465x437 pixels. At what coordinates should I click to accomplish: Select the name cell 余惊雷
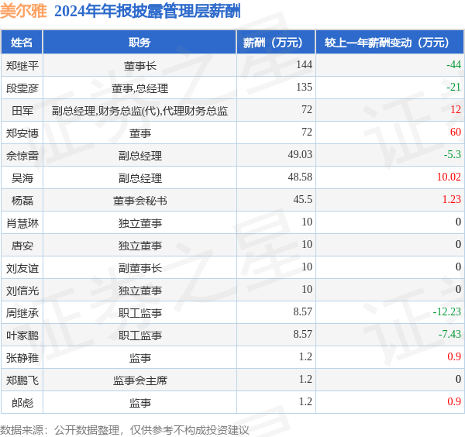click(x=22, y=156)
